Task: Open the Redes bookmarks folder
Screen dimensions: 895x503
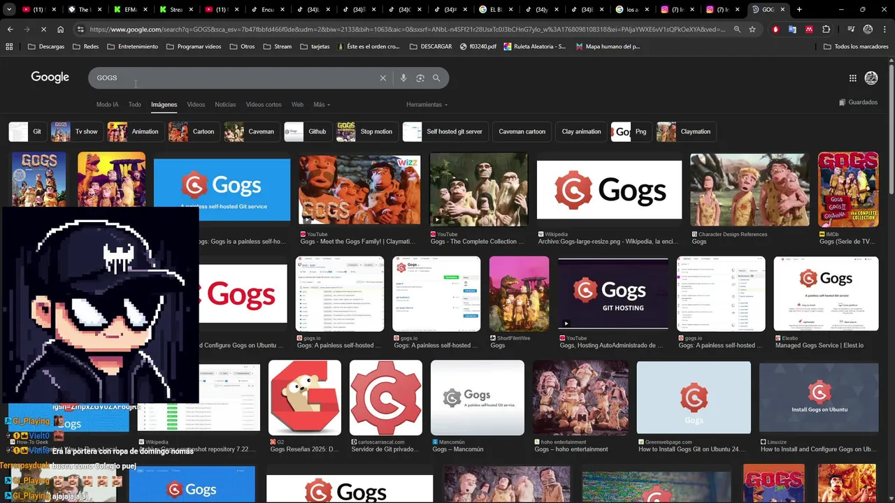Action: (85, 46)
